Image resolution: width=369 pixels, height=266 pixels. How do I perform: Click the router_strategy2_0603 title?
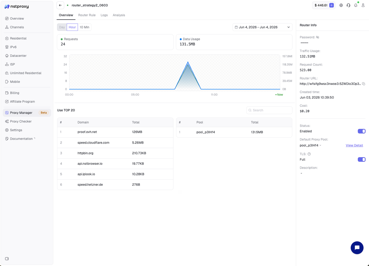(90, 5)
